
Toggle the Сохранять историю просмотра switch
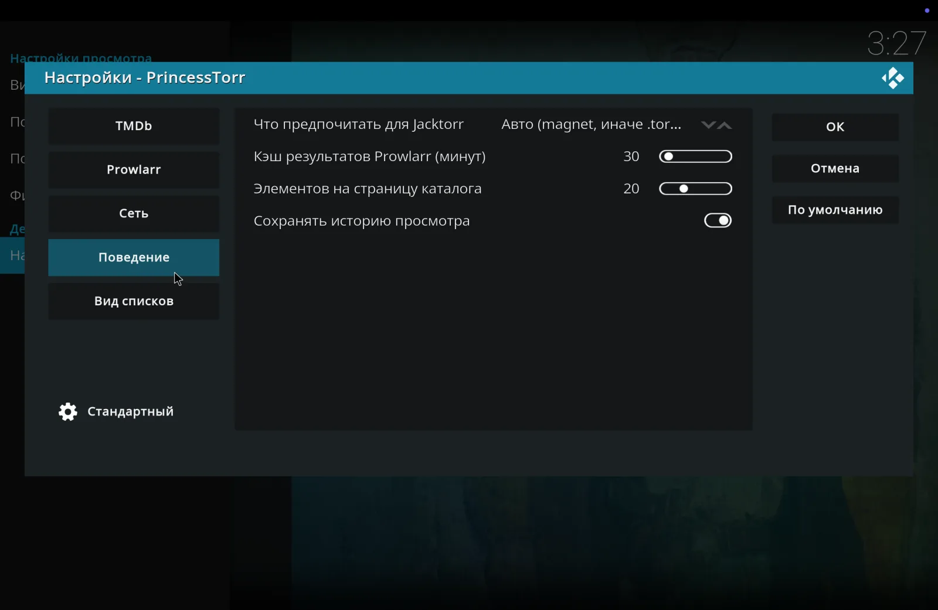click(x=718, y=220)
